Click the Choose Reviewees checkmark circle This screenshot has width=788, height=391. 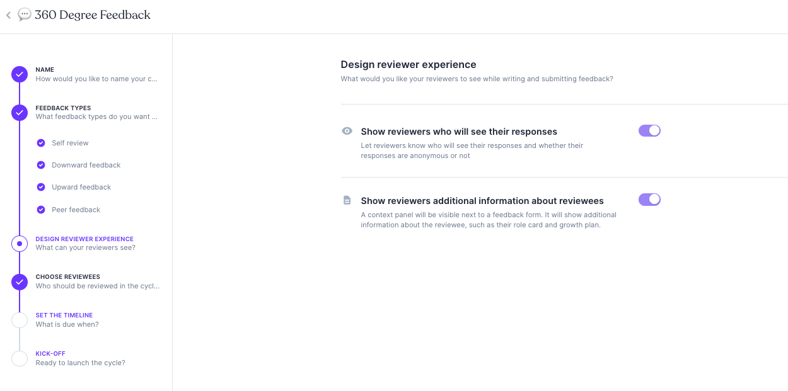click(20, 281)
